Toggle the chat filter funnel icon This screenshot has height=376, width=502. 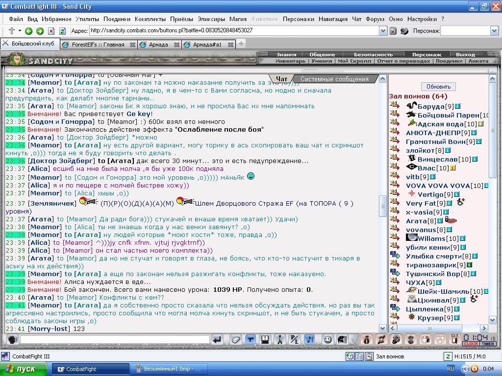pyautogui.click(x=251, y=339)
